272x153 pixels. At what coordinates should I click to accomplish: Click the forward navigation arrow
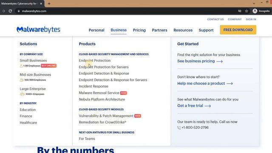(3, 11)
